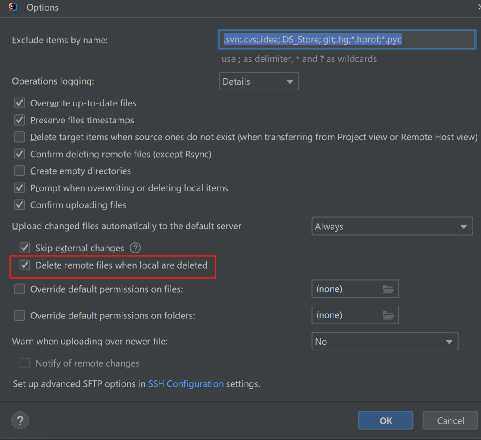The height and width of the screenshot is (440, 481).
Task: Enable Override default permissions on files
Action: [x=20, y=289]
